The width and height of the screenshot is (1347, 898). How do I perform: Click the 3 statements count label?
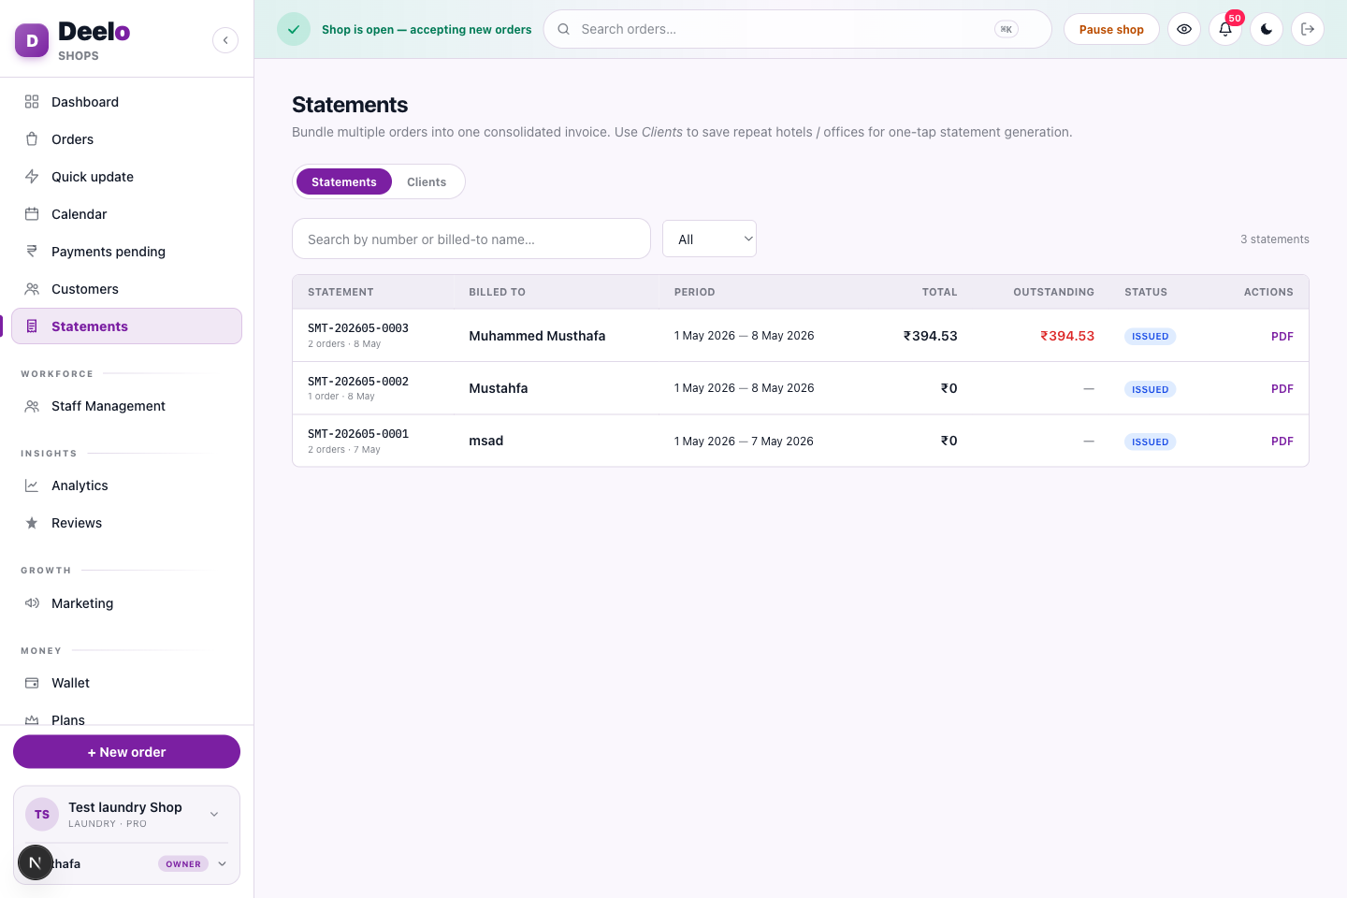[1275, 239]
